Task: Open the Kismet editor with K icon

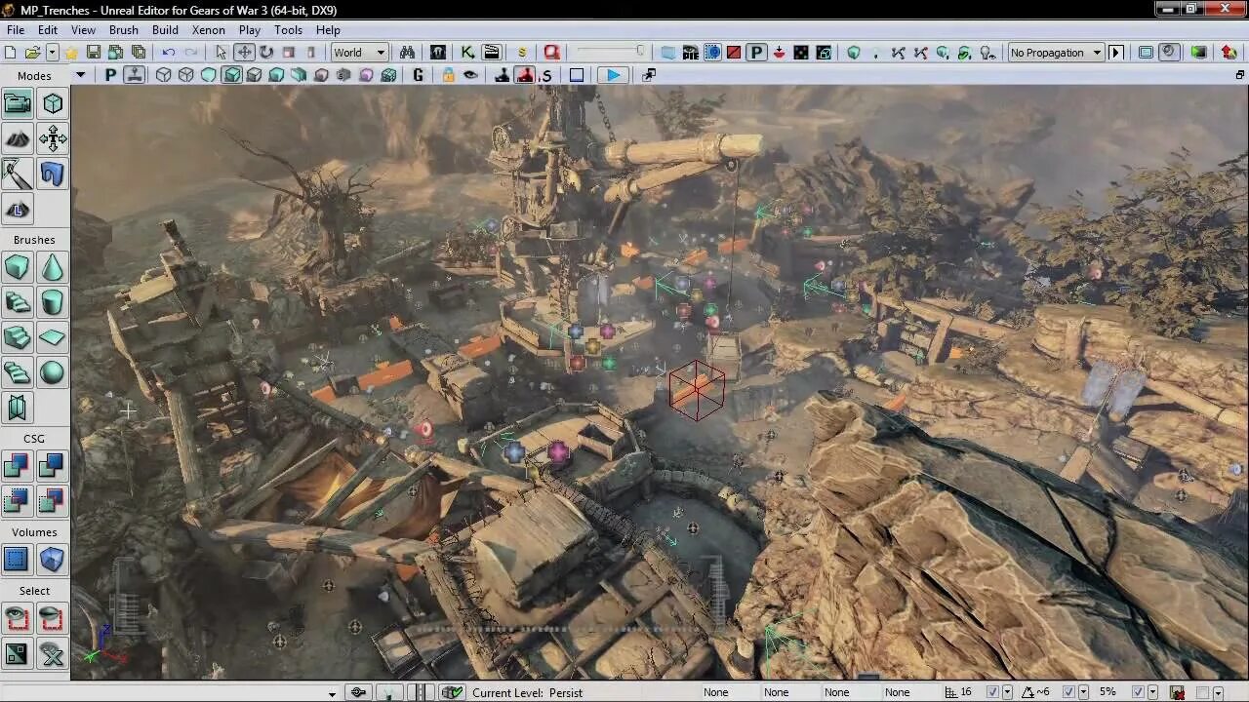Action: tap(467, 53)
